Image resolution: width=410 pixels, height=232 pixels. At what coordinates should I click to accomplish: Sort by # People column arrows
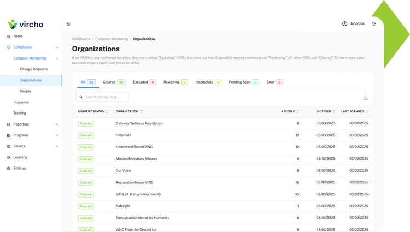tap(298, 111)
